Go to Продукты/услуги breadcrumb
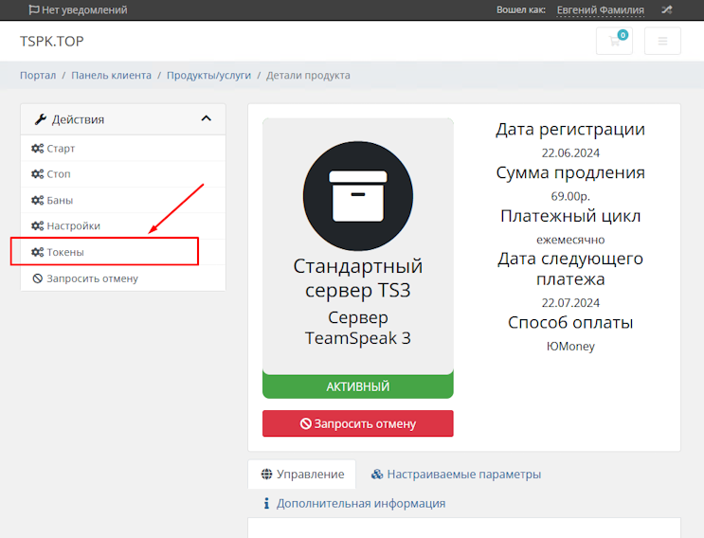This screenshot has height=538, width=704. [208, 76]
